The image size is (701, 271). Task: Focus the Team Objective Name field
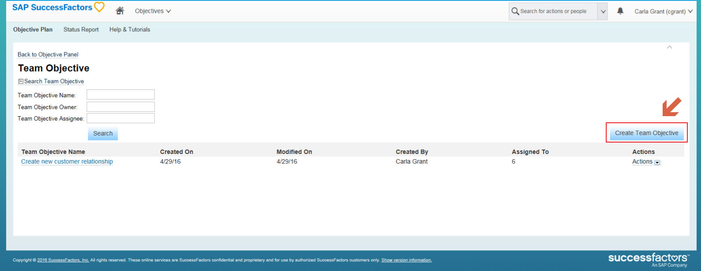120,95
